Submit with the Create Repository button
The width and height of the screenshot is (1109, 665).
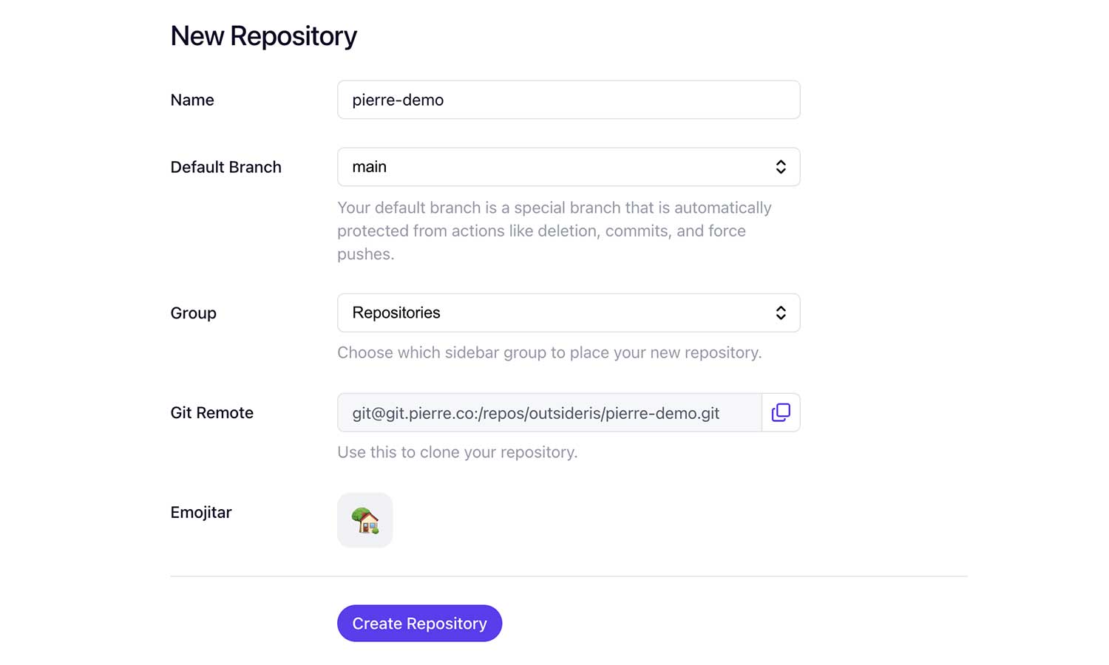[x=420, y=624]
